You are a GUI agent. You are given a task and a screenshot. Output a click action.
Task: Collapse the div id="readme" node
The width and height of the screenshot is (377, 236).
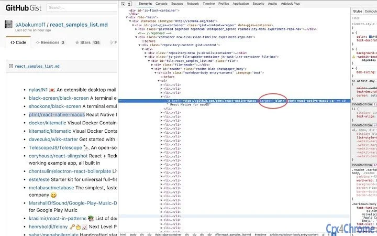click(x=153, y=69)
